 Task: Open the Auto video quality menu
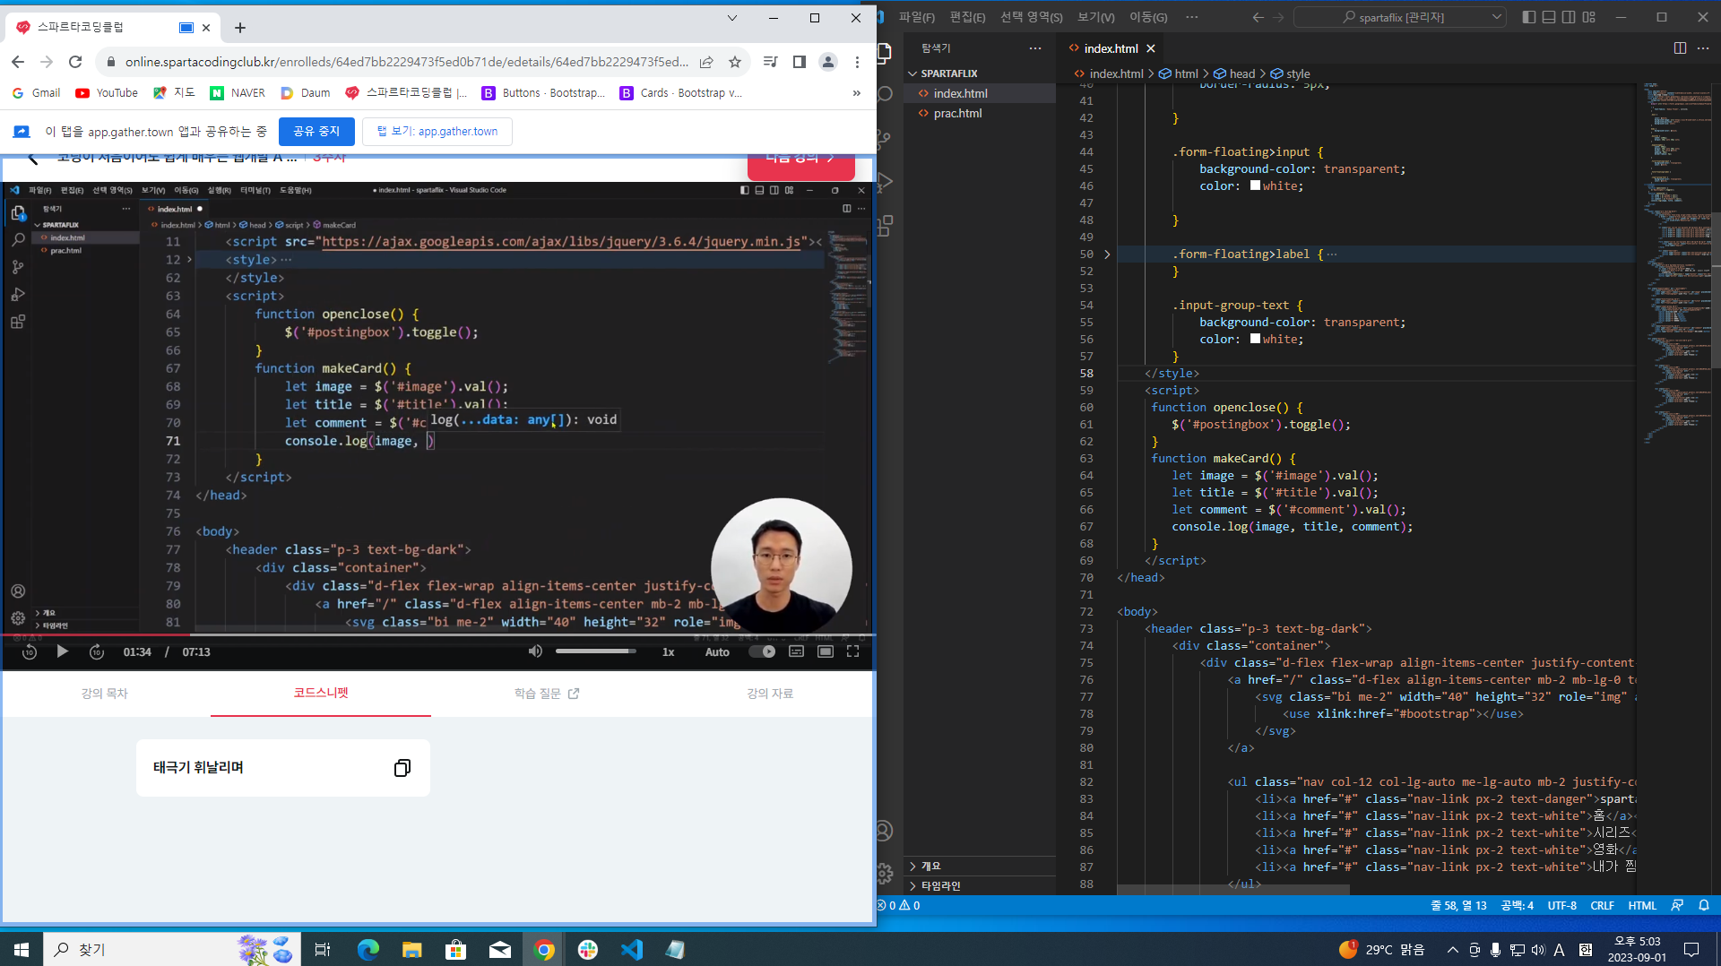717,652
